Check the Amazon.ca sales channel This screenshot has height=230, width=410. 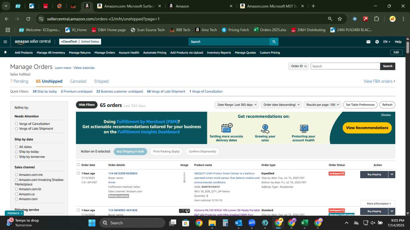pyautogui.click(x=17, y=194)
